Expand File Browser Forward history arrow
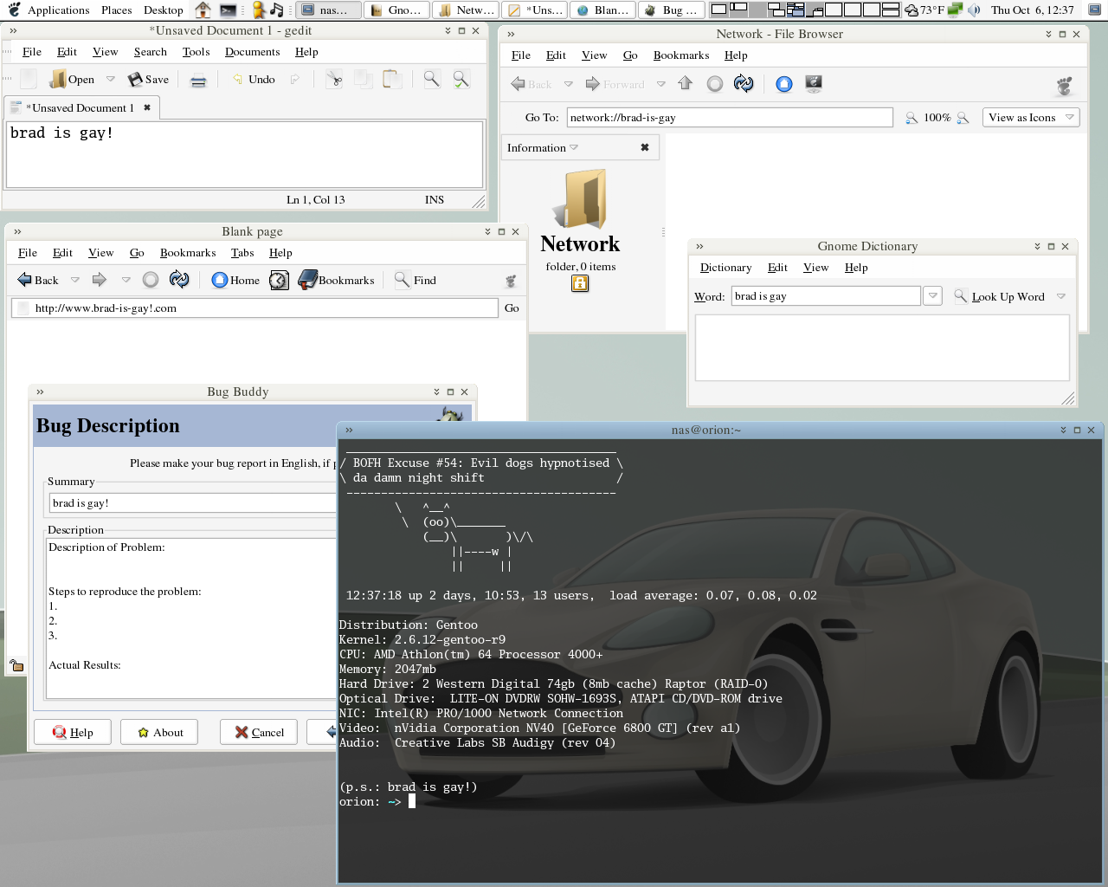This screenshot has width=1108, height=887. [661, 84]
